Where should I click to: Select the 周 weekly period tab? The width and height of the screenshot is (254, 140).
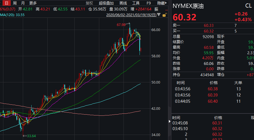(15, 3)
